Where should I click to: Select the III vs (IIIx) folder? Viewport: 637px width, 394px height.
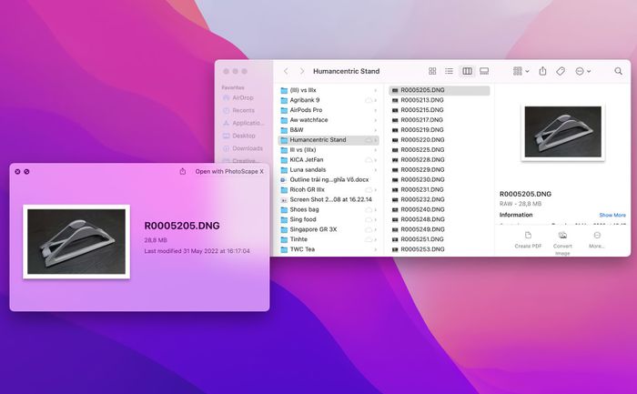tap(329, 150)
